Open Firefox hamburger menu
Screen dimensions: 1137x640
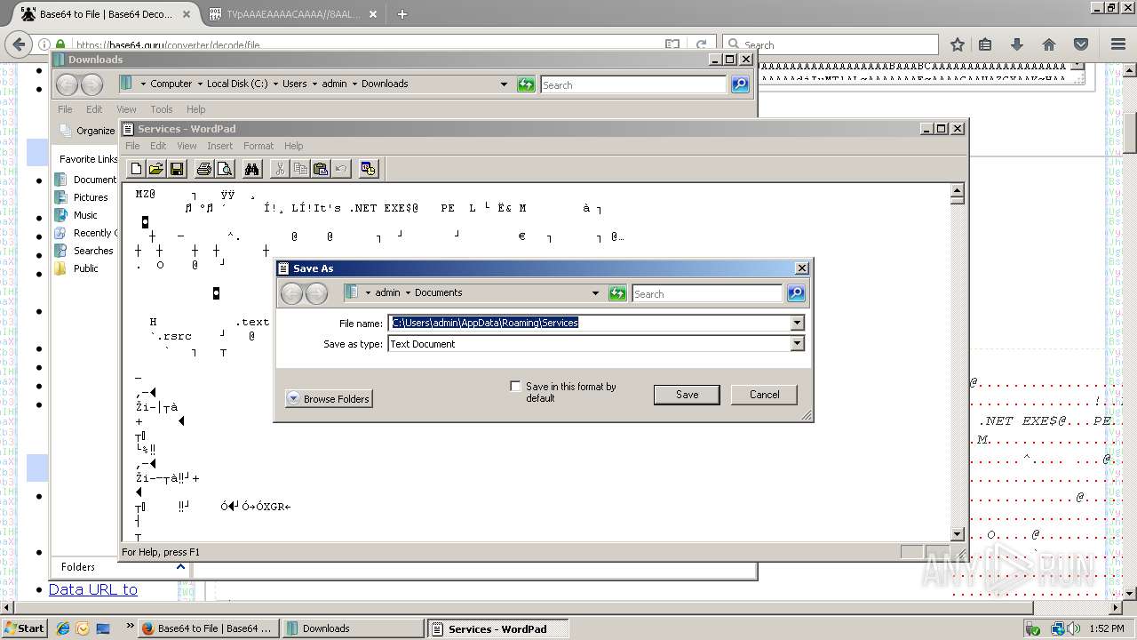pyautogui.click(x=1118, y=44)
